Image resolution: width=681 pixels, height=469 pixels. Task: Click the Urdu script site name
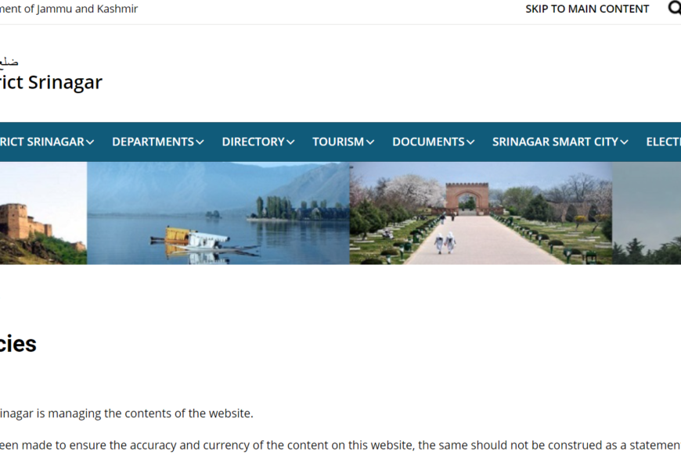click(9, 62)
